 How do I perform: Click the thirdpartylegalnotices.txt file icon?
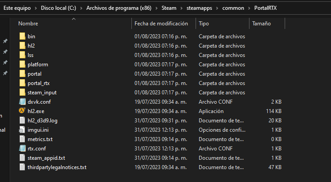[23, 167]
